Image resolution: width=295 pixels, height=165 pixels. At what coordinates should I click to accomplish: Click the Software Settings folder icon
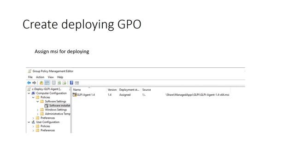point(42,101)
